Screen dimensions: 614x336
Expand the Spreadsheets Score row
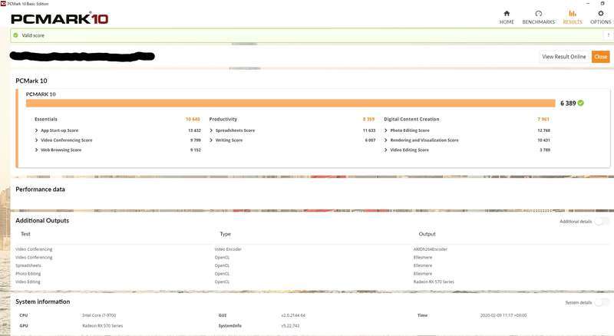point(211,130)
